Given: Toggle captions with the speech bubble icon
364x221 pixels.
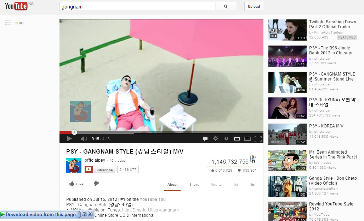Looking at the screenshot, I should [x=205, y=139].
